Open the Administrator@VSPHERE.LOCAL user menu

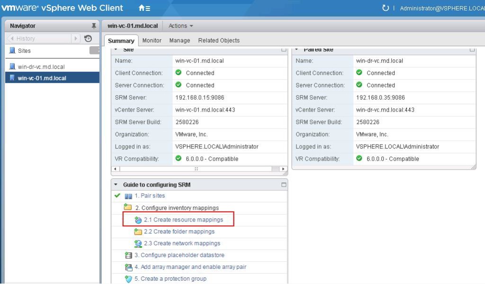[x=442, y=9]
